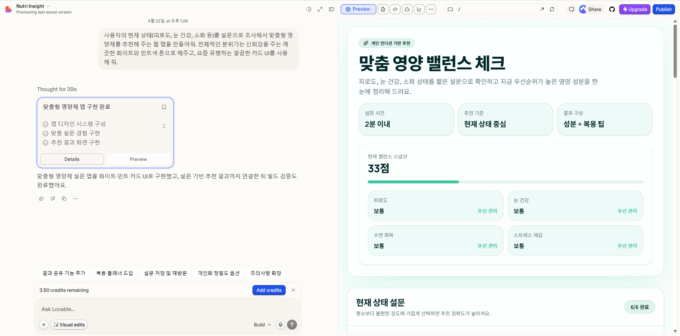Image resolution: width=680 pixels, height=336 pixels.
Task: Click the Add credits button
Action: tap(269, 290)
